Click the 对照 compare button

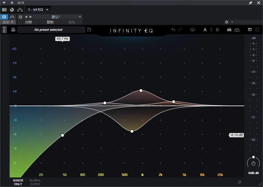(28, 22)
